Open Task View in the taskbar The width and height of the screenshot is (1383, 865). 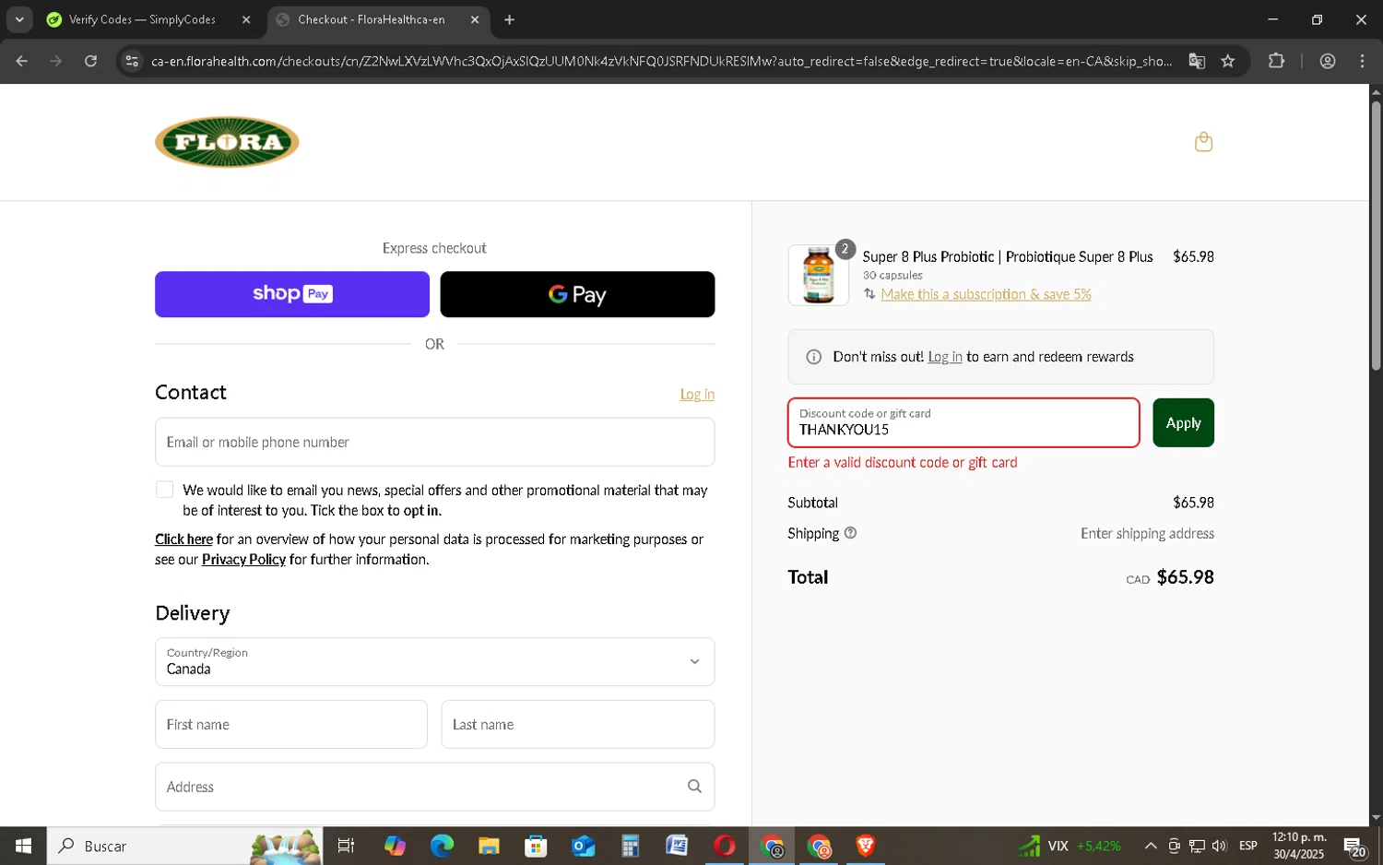click(346, 846)
